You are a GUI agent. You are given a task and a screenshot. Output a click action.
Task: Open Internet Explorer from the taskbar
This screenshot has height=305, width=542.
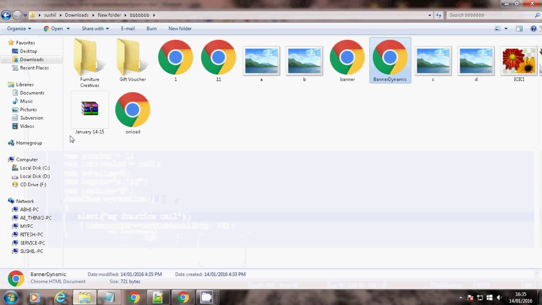[60, 297]
